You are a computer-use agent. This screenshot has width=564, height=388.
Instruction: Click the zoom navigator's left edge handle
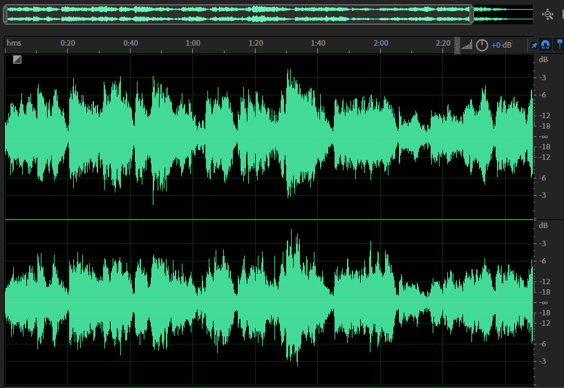(5, 15)
